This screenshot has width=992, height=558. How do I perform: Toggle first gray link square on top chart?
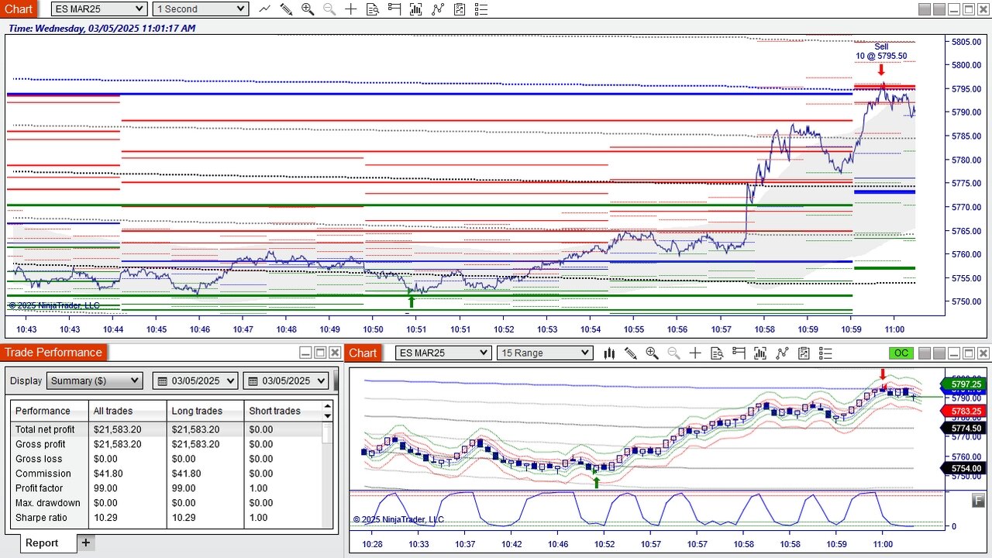(x=924, y=9)
